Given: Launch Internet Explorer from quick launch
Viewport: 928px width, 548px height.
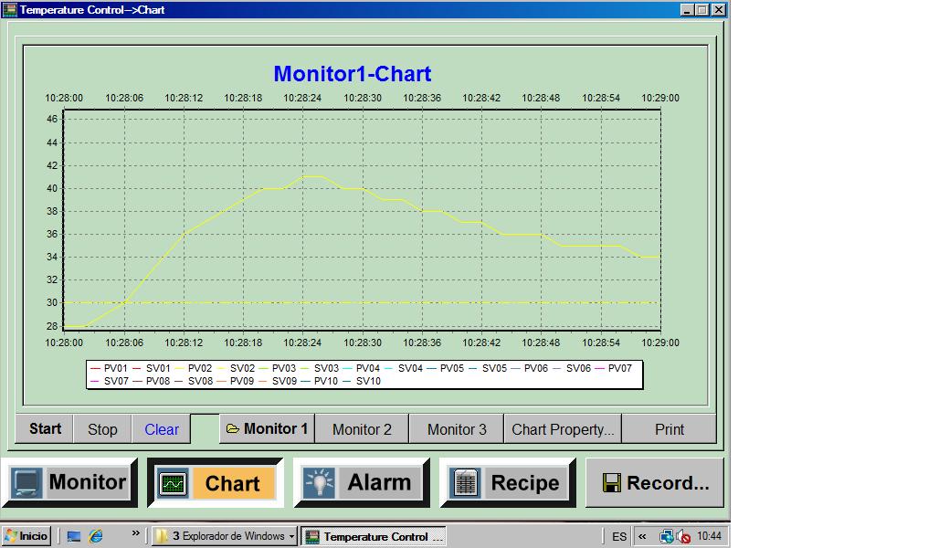Looking at the screenshot, I should coord(96,536).
